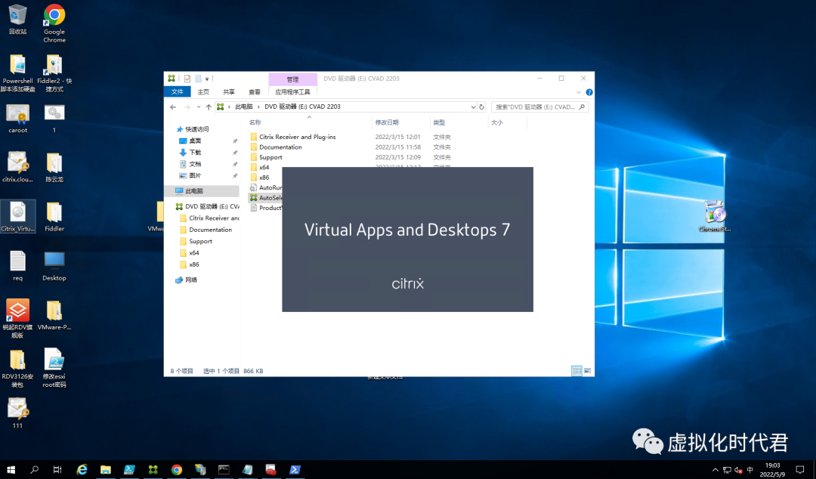Select the Documentation folder in file list
816x479 pixels.
coord(280,147)
